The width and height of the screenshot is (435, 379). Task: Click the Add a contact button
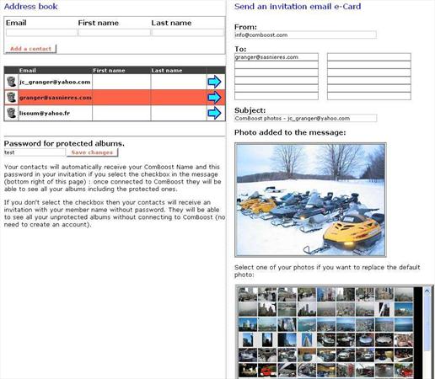(x=31, y=49)
